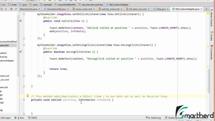215x121 pixels.
Task: Open the project panel settings gear
Action: (11, 9)
